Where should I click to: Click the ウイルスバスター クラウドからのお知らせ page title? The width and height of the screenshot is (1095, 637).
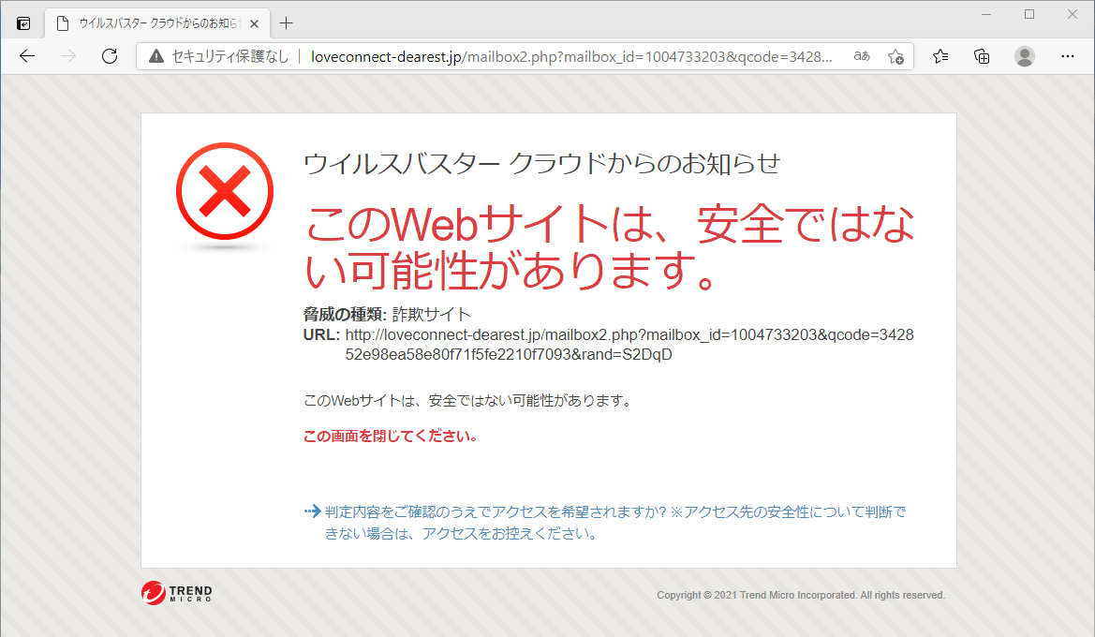tap(542, 163)
